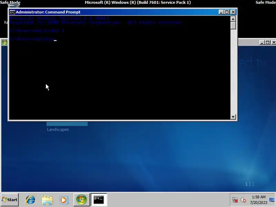Image resolution: width=276 pixels, height=207 pixels.
Task: Click the Command Prompt scrollbar up arrow
Action: (x=233, y=19)
